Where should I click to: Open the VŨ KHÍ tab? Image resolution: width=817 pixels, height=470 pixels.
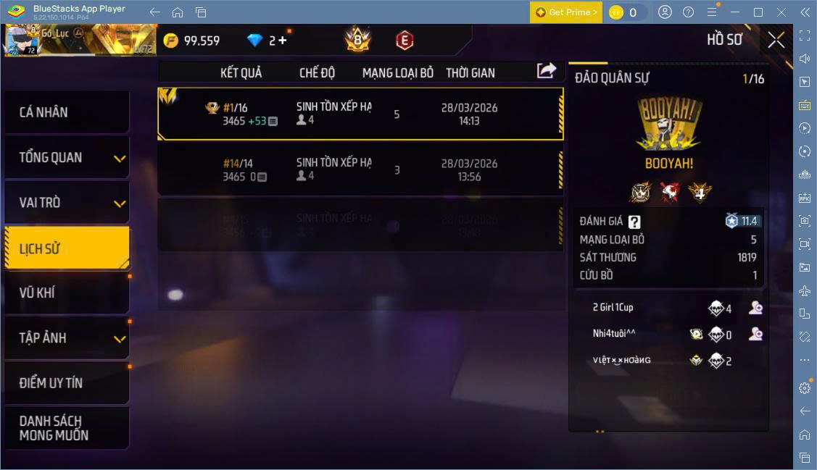click(67, 293)
